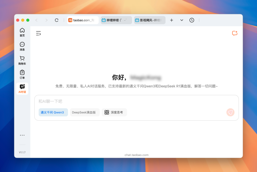Select the AI对话 sidebar icon
Image resolution: width=257 pixels, height=172 pixels.
22,89
